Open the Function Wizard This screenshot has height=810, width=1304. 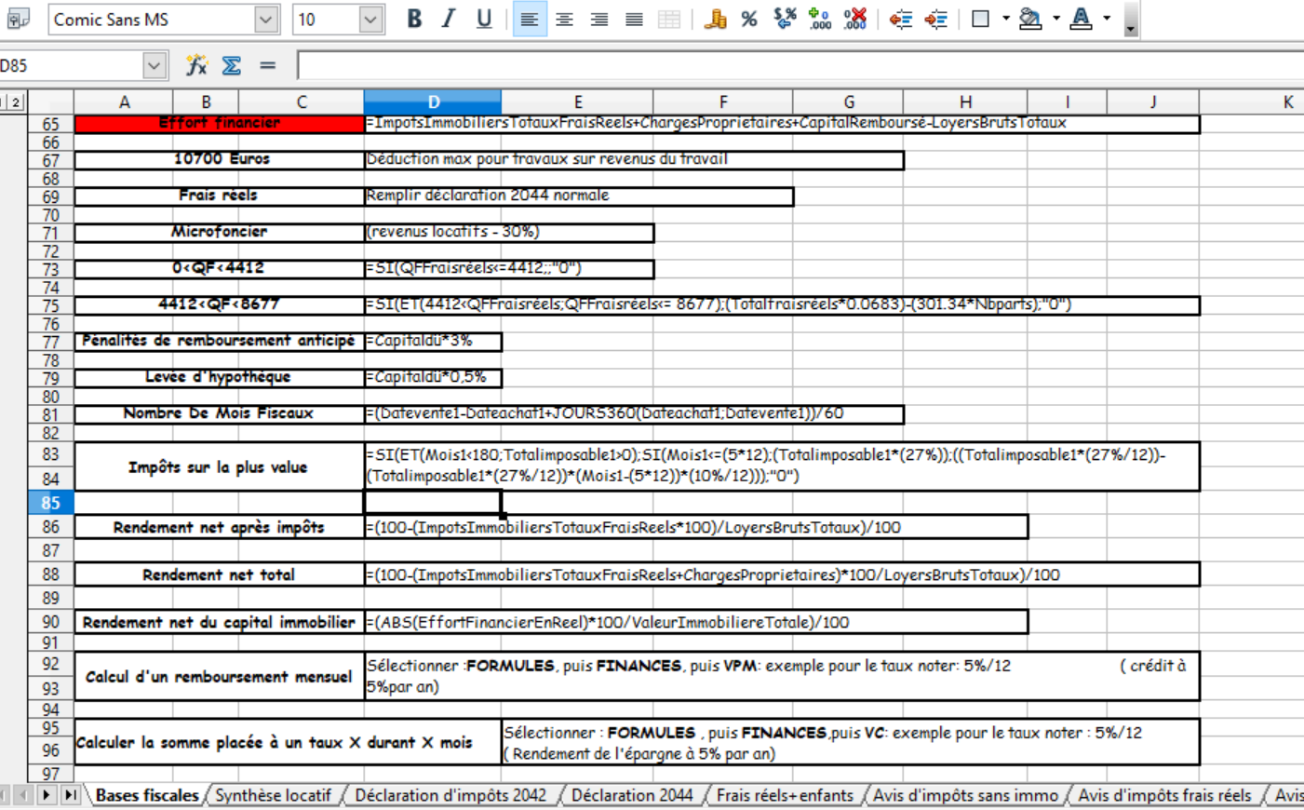click(x=196, y=65)
